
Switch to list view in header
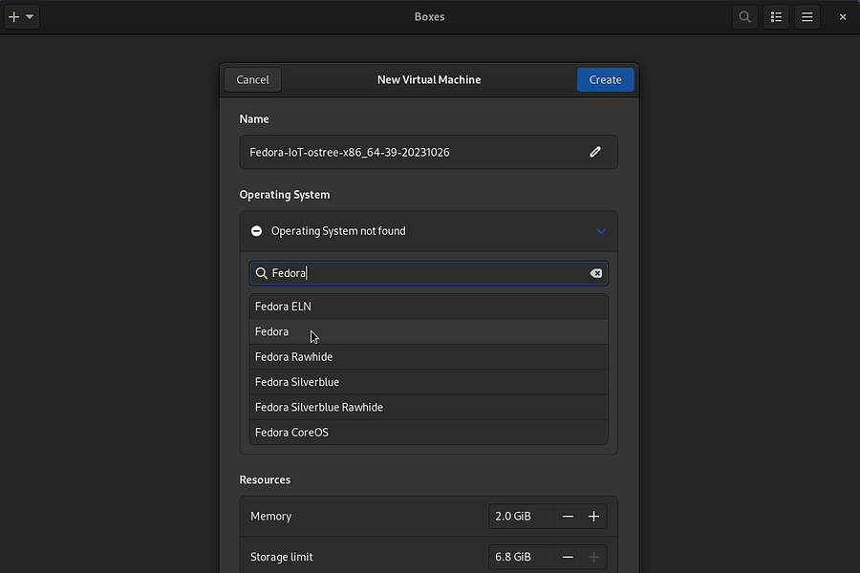coord(776,17)
